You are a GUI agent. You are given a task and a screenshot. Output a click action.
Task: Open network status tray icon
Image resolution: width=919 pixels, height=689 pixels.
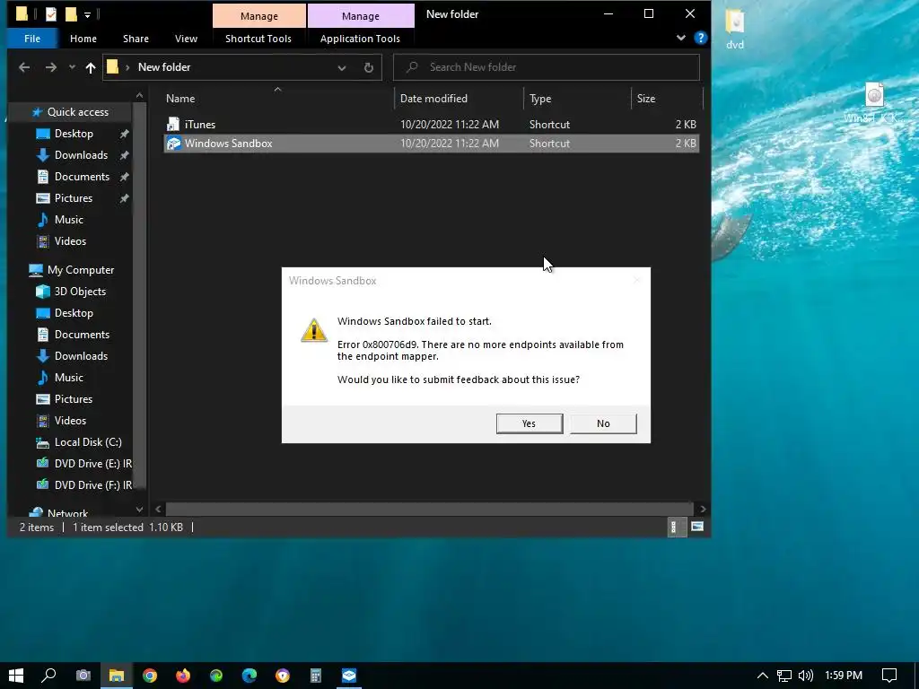784,676
